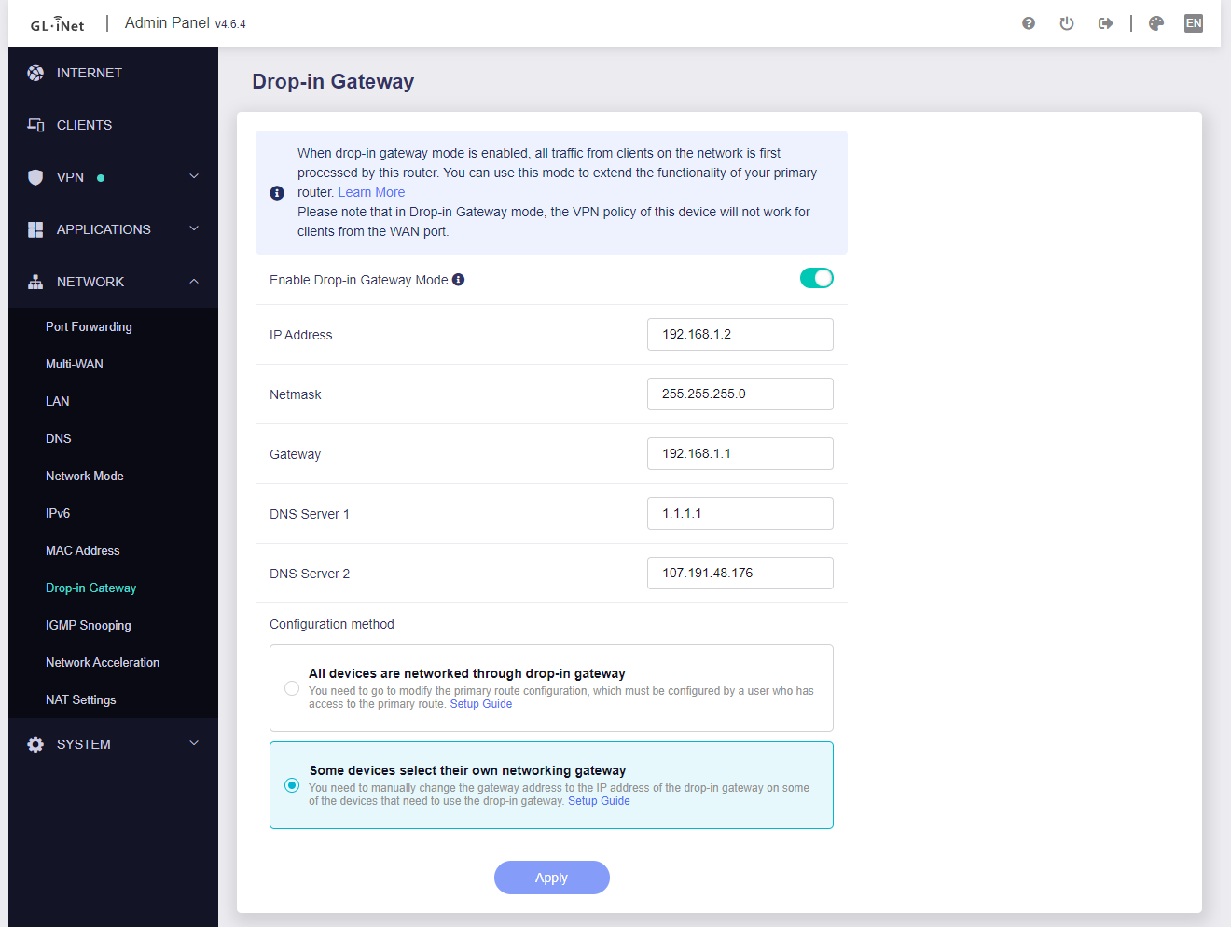Open the theme palette icon
Screen dimensions: 1231x927
(1156, 23)
